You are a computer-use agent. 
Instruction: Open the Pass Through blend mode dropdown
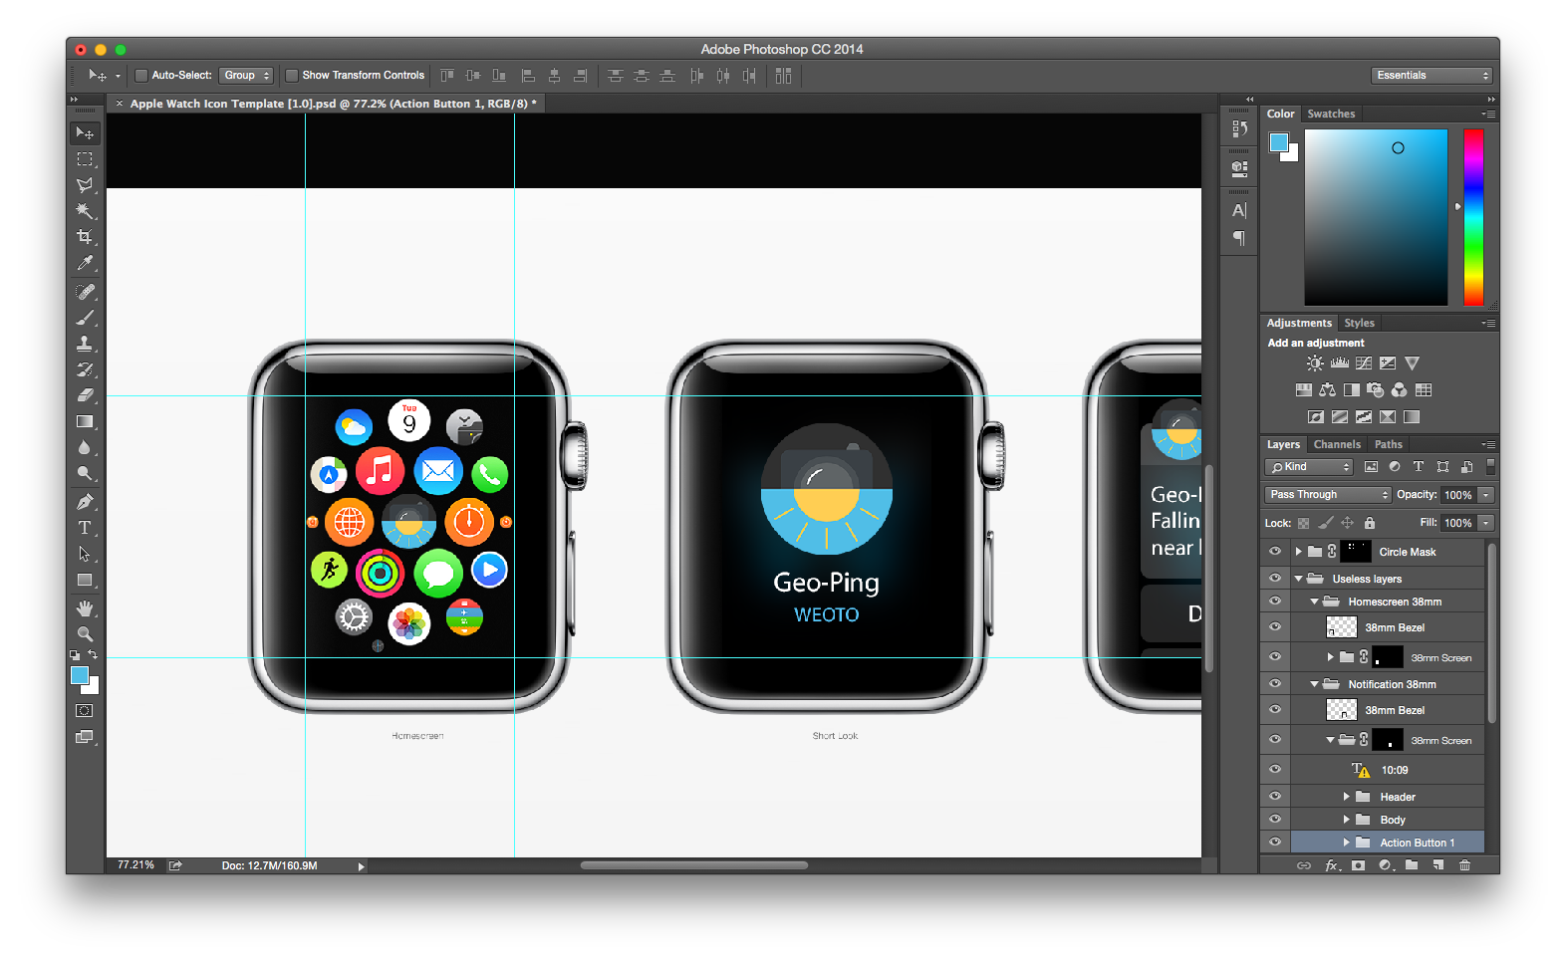tap(1327, 495)
